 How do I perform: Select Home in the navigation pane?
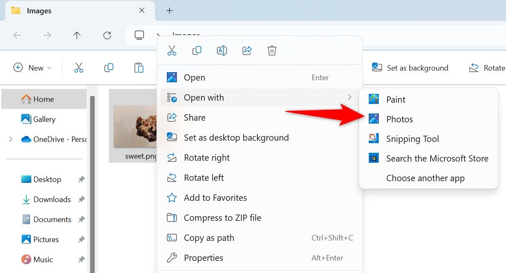44,99
